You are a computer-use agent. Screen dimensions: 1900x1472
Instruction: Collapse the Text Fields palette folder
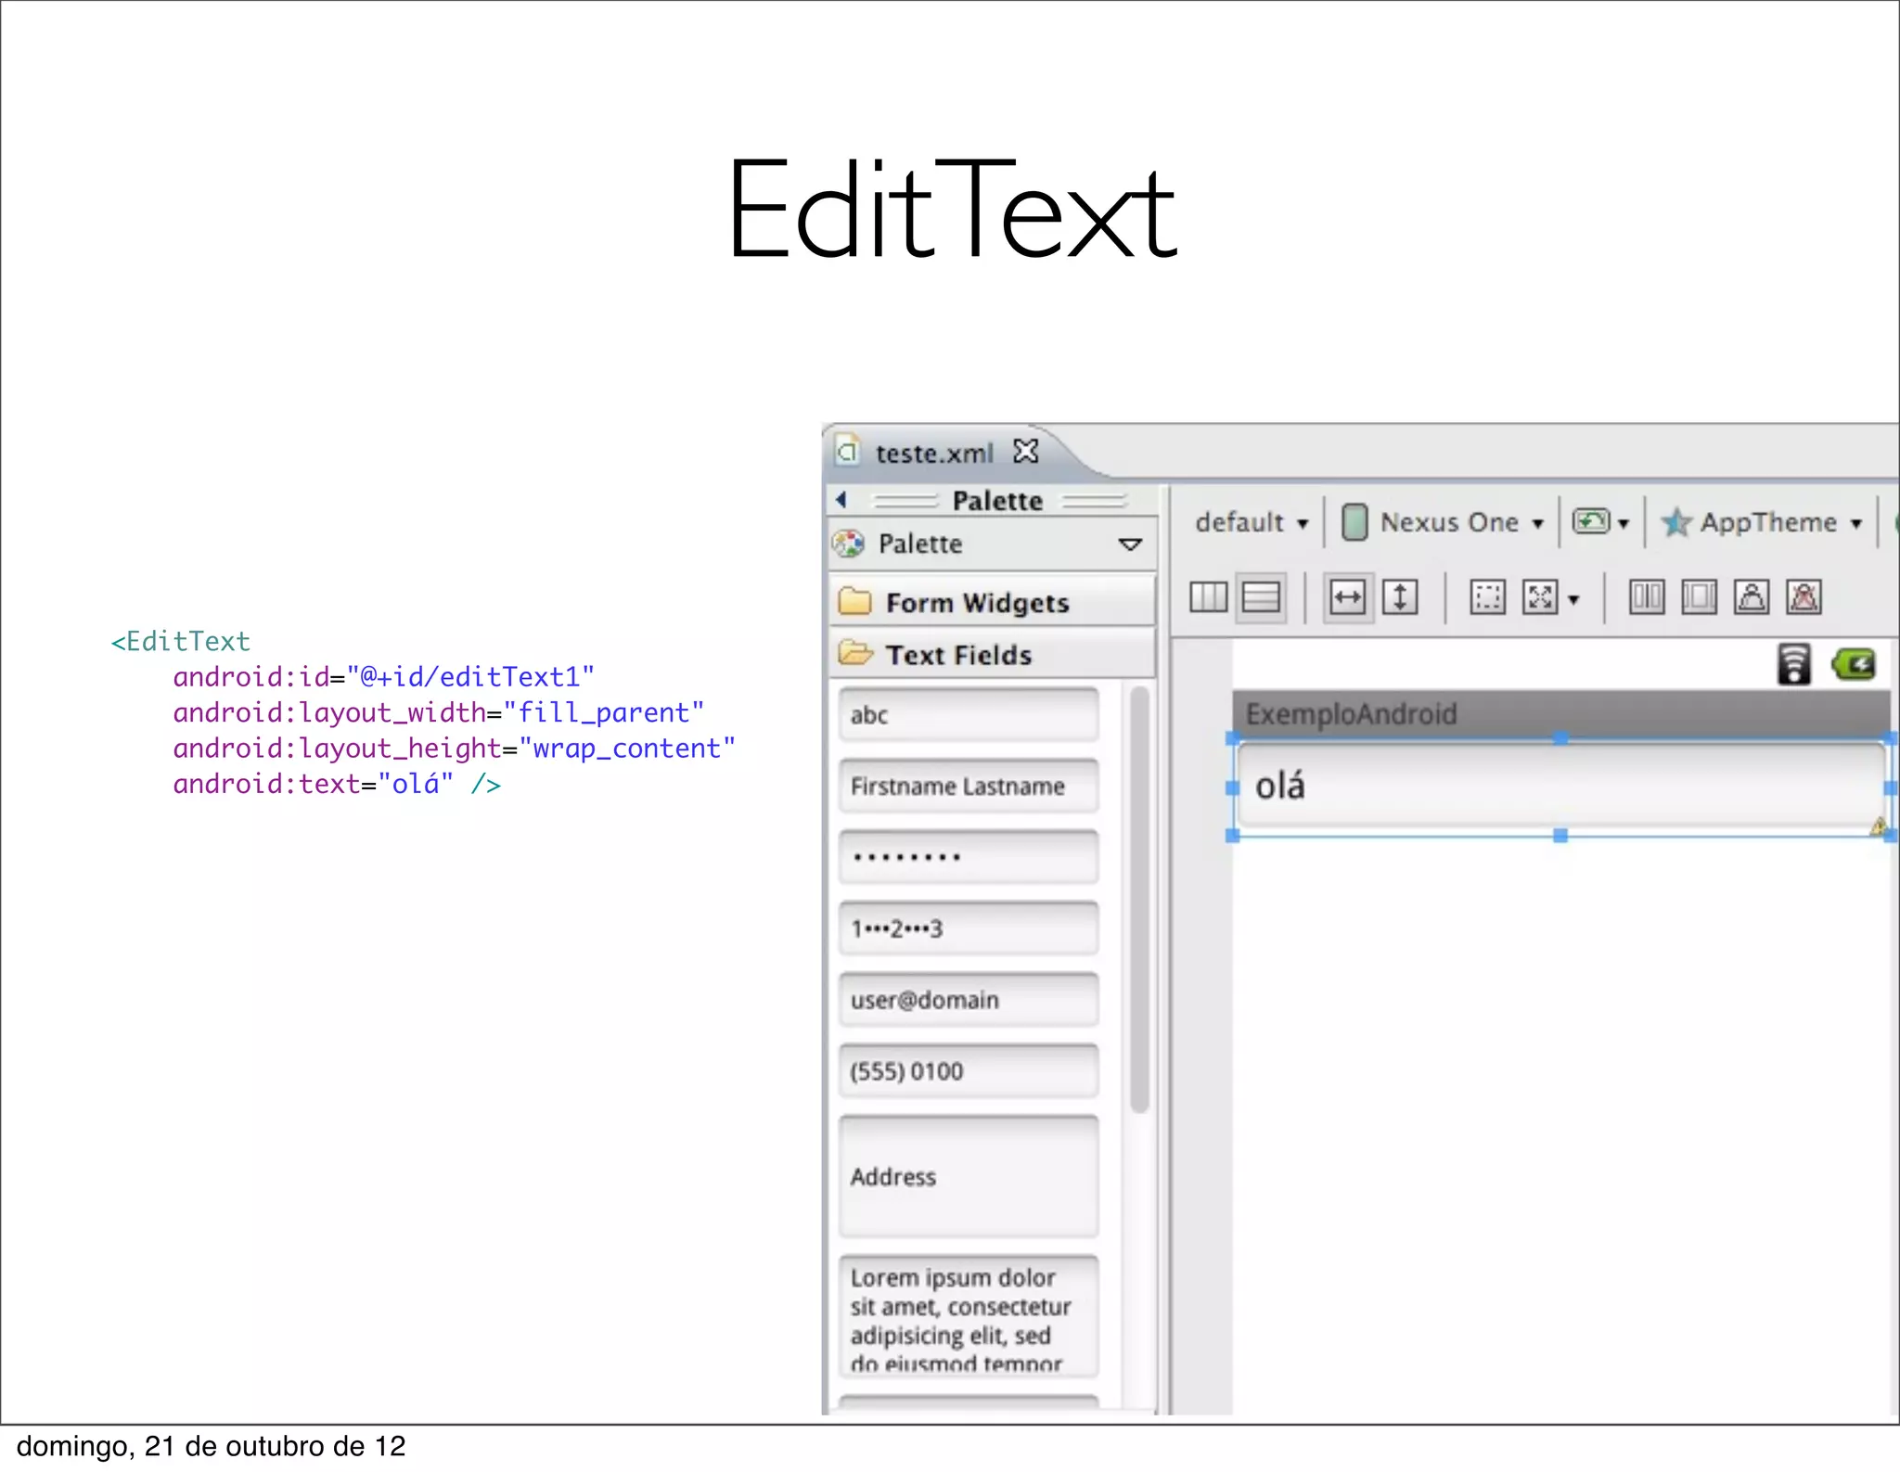click(957, 655)
